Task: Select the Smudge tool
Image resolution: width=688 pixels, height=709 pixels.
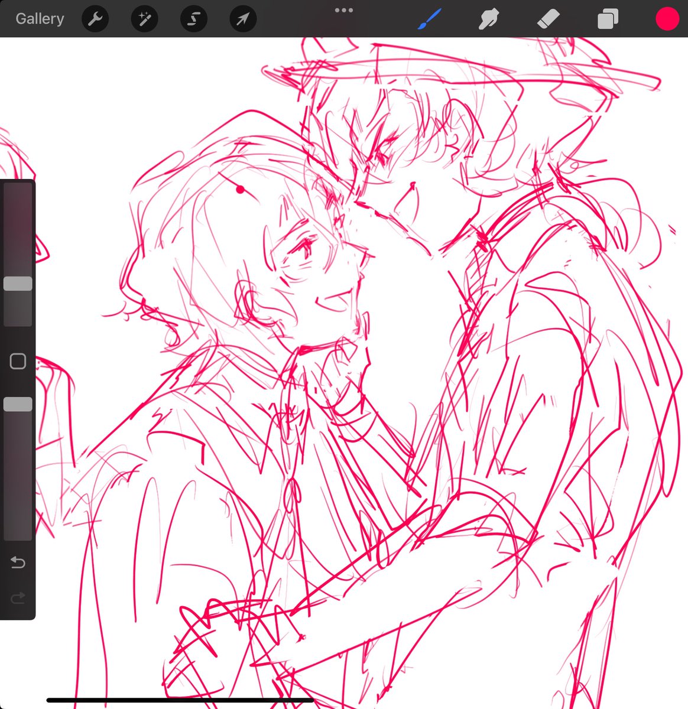Action: (x=489, y=19)
